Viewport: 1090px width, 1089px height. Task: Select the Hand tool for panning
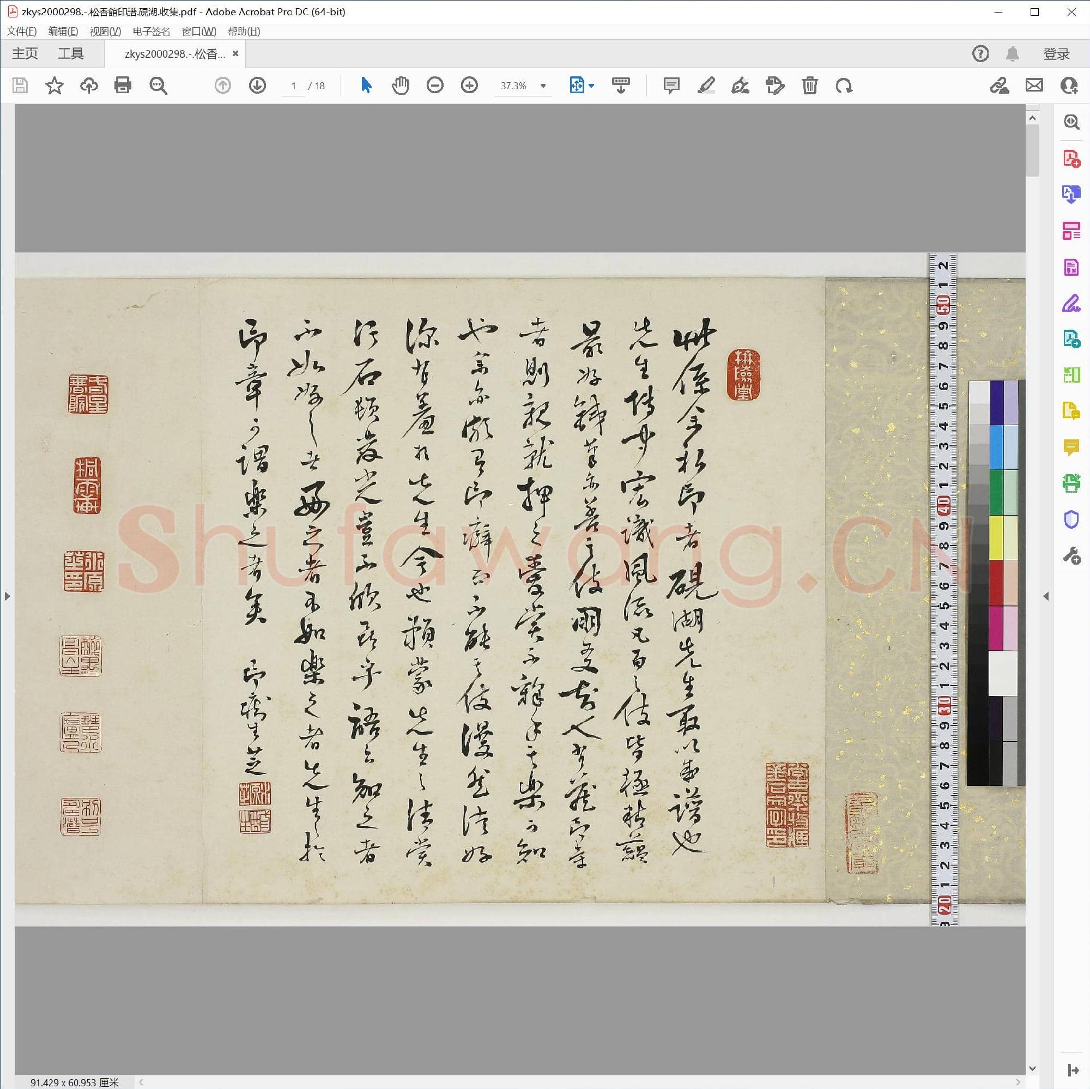401,86
